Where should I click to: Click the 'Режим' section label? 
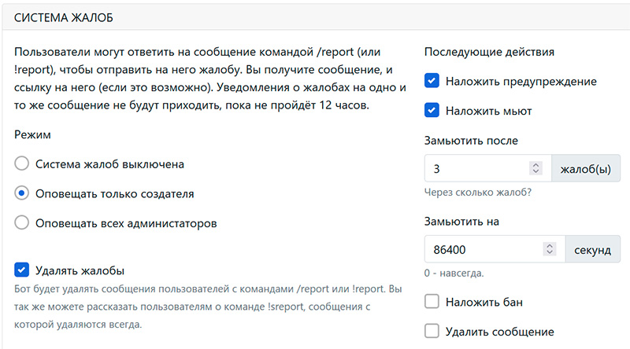[x=32, y=135]
